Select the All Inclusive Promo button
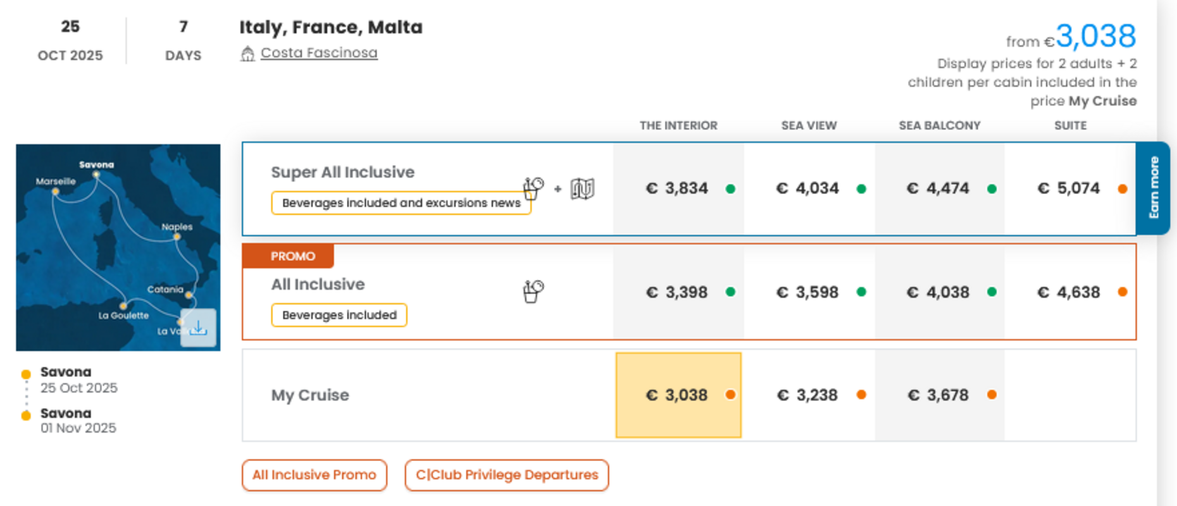The width and height of the screenshot is (1177, 506). tap(314, 475)
